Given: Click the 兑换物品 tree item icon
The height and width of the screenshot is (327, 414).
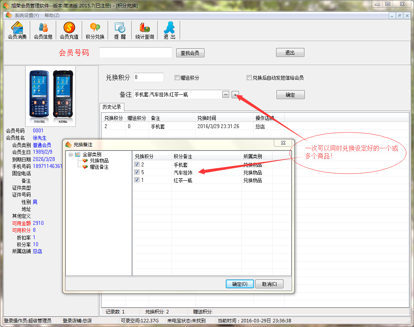Looking at the screenshot, I should tap(85, 161).
